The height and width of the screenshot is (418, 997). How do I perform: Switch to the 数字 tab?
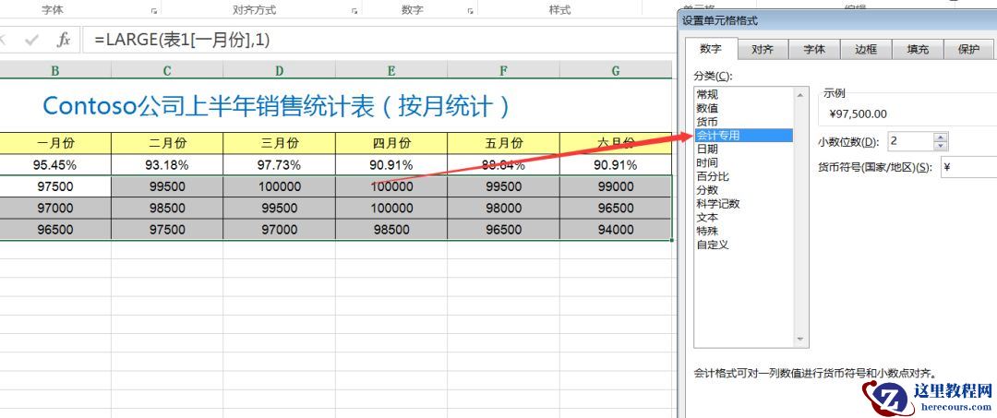click(x=711, y=49)
